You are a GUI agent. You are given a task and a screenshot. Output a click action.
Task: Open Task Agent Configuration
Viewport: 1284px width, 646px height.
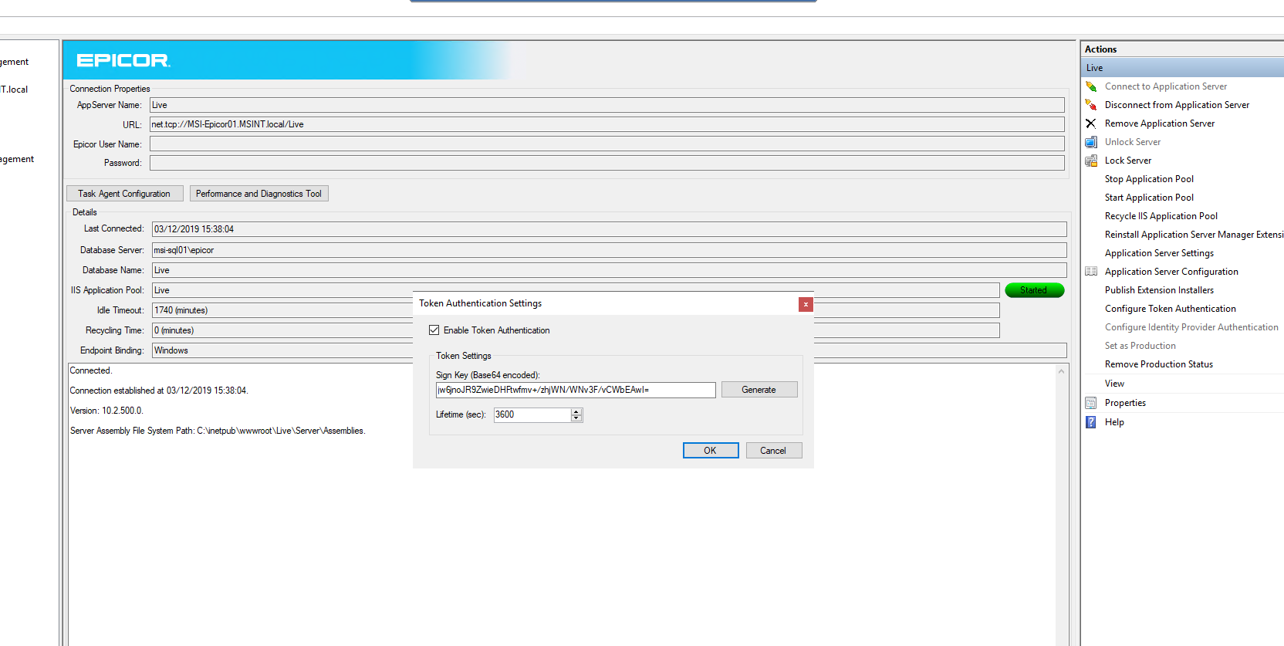pyautogui.click(x=125, y=194)
